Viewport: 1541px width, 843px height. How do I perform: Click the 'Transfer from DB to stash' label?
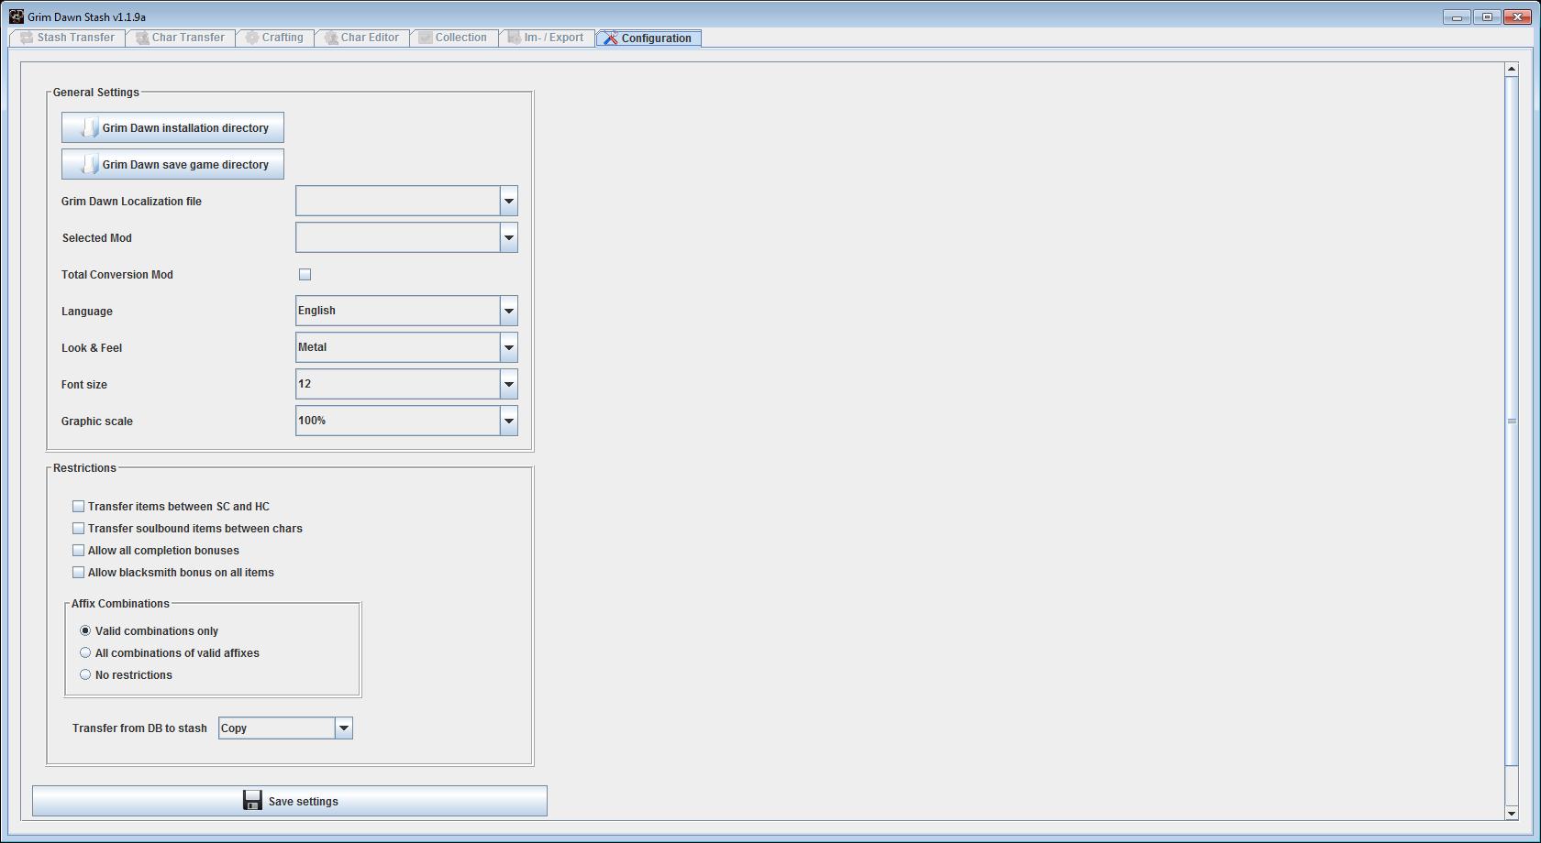(139, 728)
